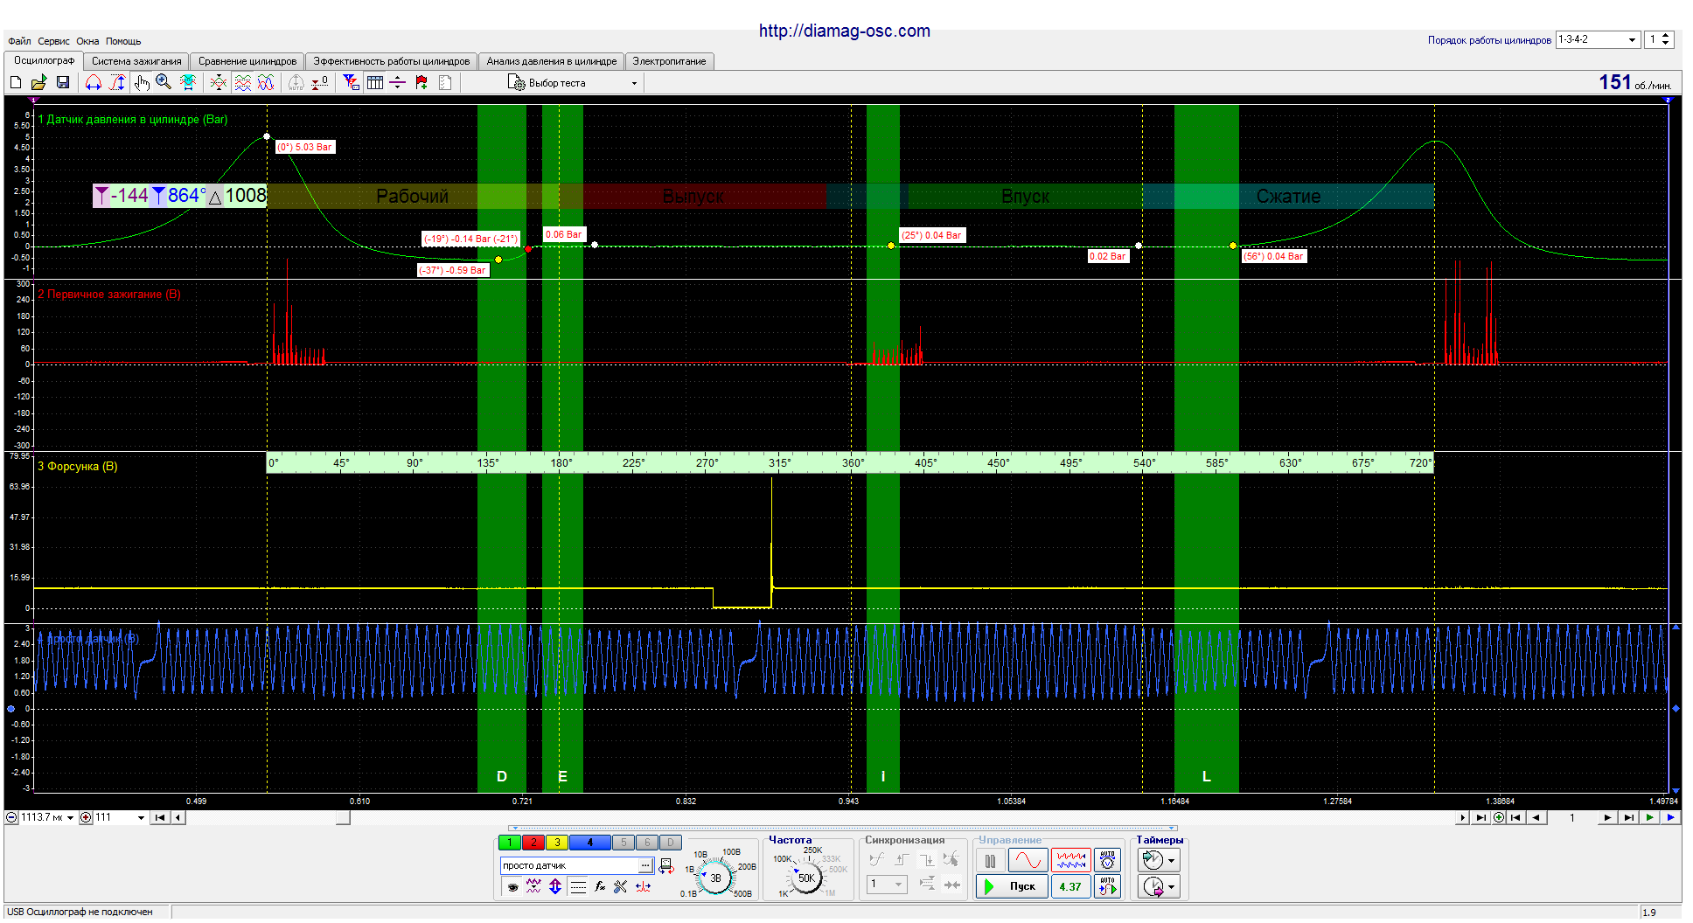The height and width of the screenshot is (923, 1693).
Task: Click the pause button in Управление
Action: click(x=990, y=861)
